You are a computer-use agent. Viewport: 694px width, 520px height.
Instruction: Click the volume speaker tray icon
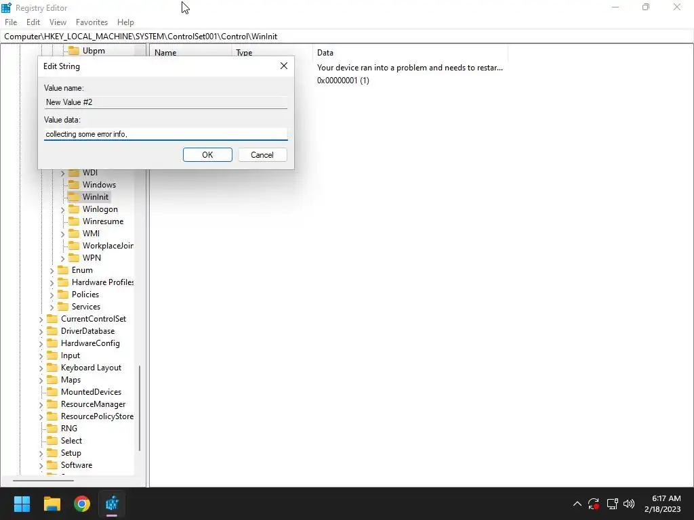tap(628, 504)
